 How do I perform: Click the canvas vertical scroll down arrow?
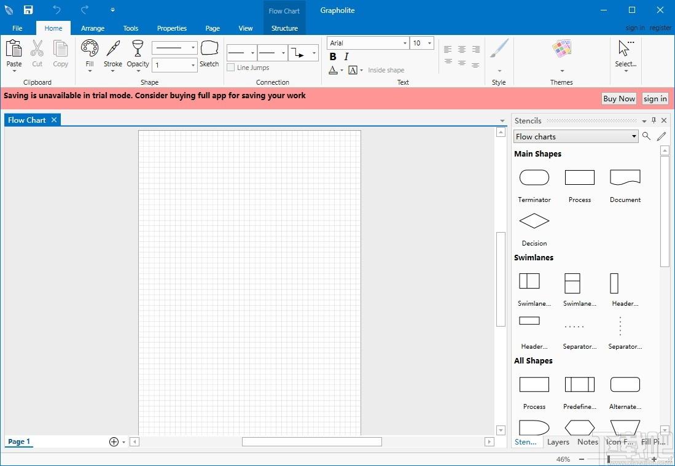pos(501,430)
